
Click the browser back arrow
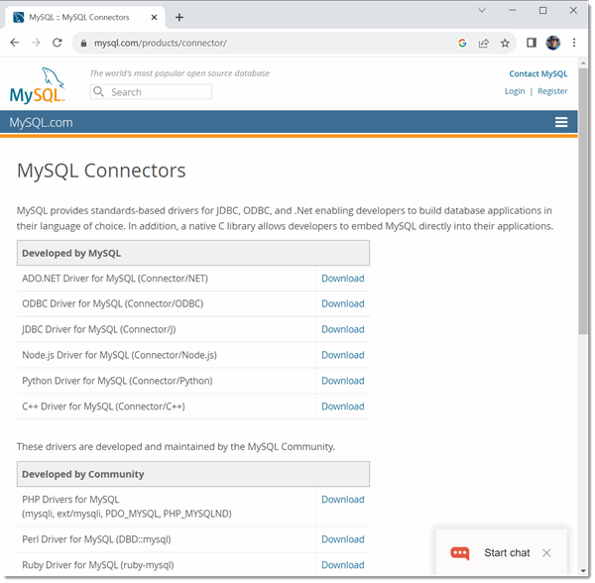click(x=15, y=43)
